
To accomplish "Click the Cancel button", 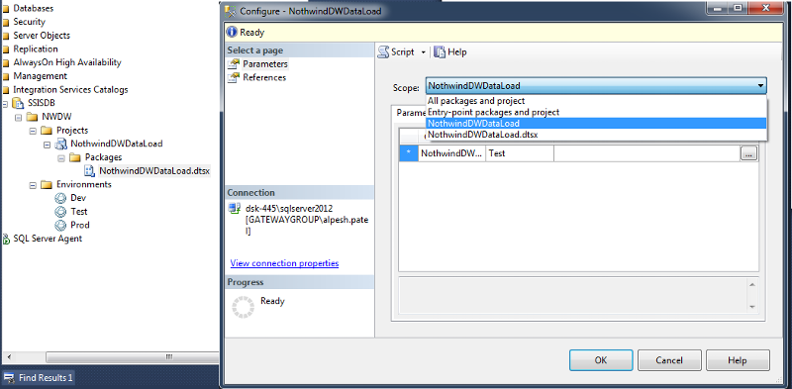I will 669,360.
